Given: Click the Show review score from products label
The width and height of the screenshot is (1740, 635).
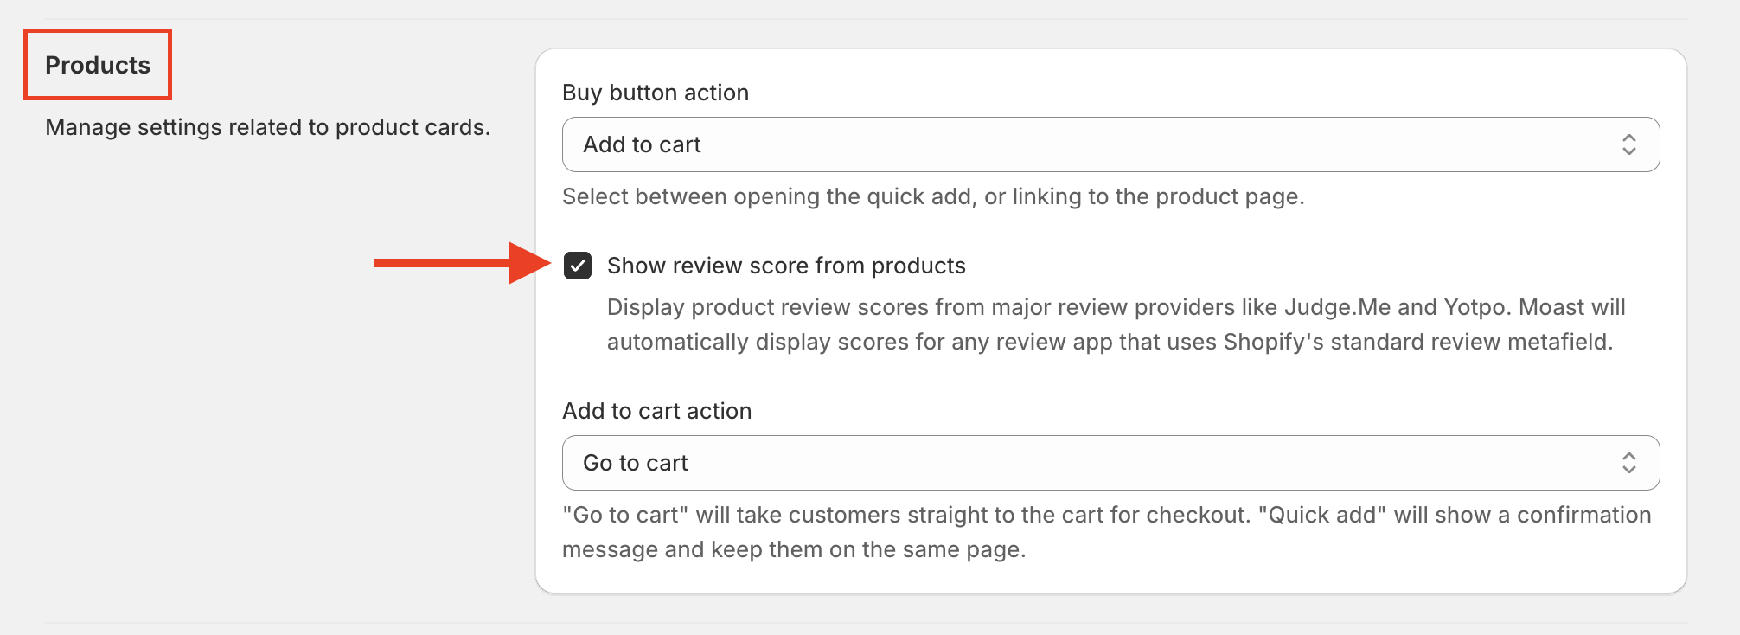Looking at the screenshot, I should pos(786,266).
